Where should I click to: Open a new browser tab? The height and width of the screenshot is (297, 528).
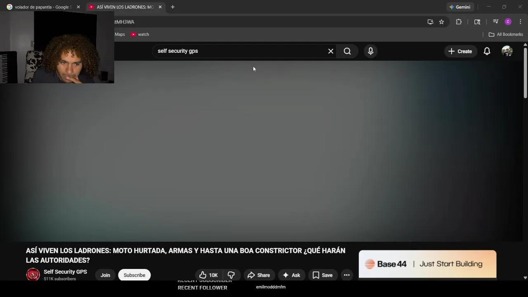click(172, 7)
